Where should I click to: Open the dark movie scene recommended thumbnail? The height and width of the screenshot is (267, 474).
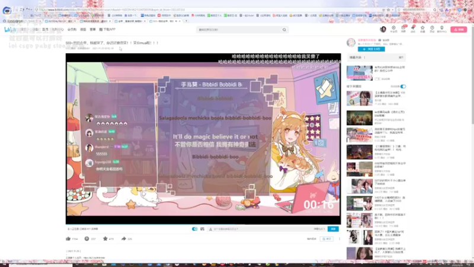click(x=360, y=117)
